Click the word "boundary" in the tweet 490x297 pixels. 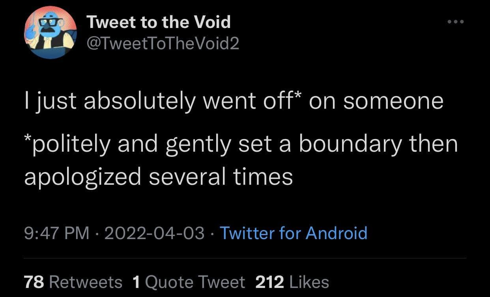click(x=350, y=144)
